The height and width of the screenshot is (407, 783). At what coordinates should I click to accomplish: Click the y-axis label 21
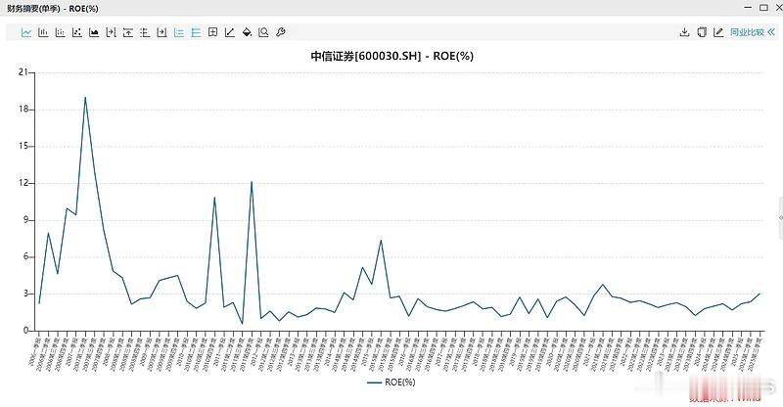click(23, 72)
